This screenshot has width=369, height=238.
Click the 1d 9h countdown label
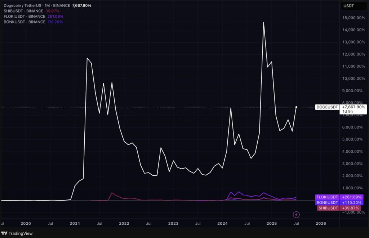coord(348,112)
